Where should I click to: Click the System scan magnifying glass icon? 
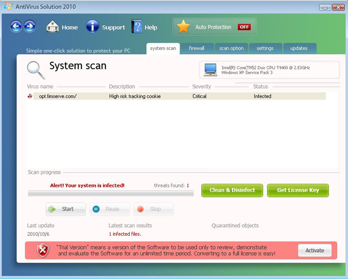pyautogui.click(x=36, y=70)
